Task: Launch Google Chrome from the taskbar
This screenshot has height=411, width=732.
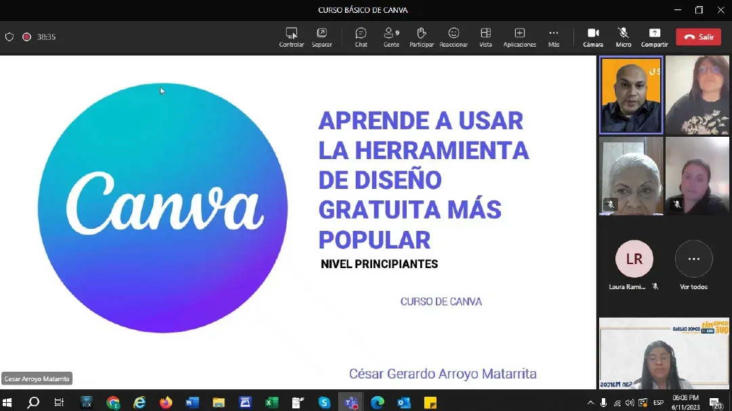Action: (x=113, y=402)
